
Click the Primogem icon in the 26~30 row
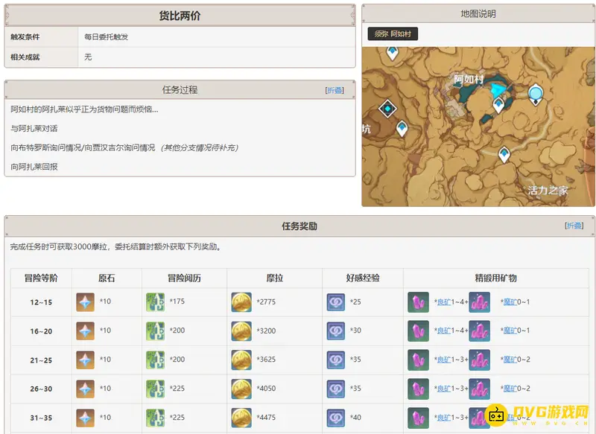coord(86,389)
